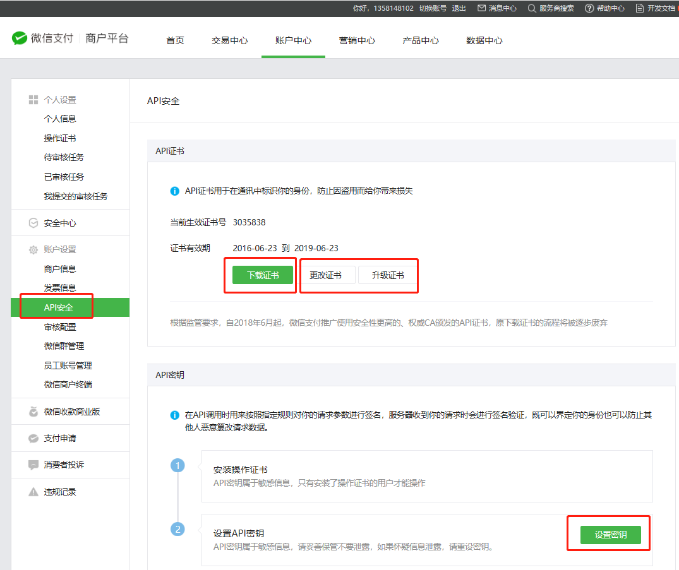Click the message center envelope icon
The height and width of the screenshot is (570, 679).
click(x=481, y=8)
